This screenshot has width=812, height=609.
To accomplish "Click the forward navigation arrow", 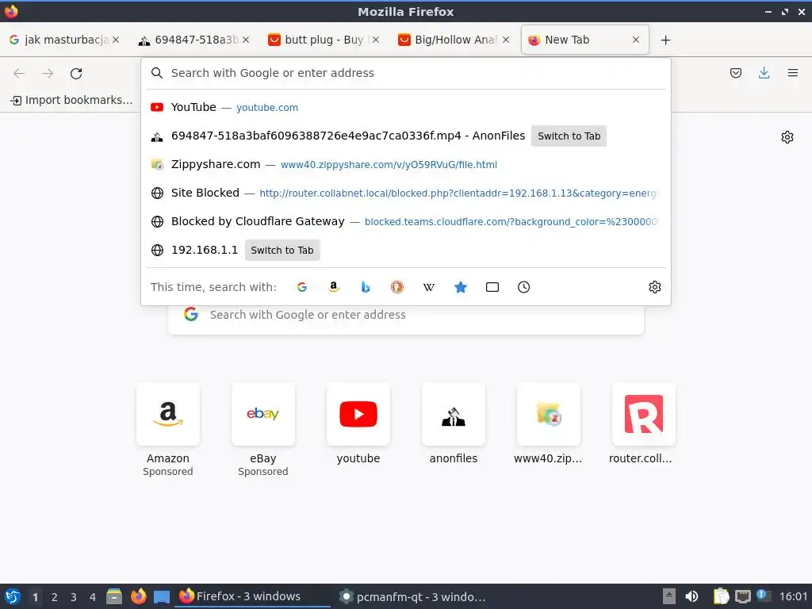I will point(48,74).
